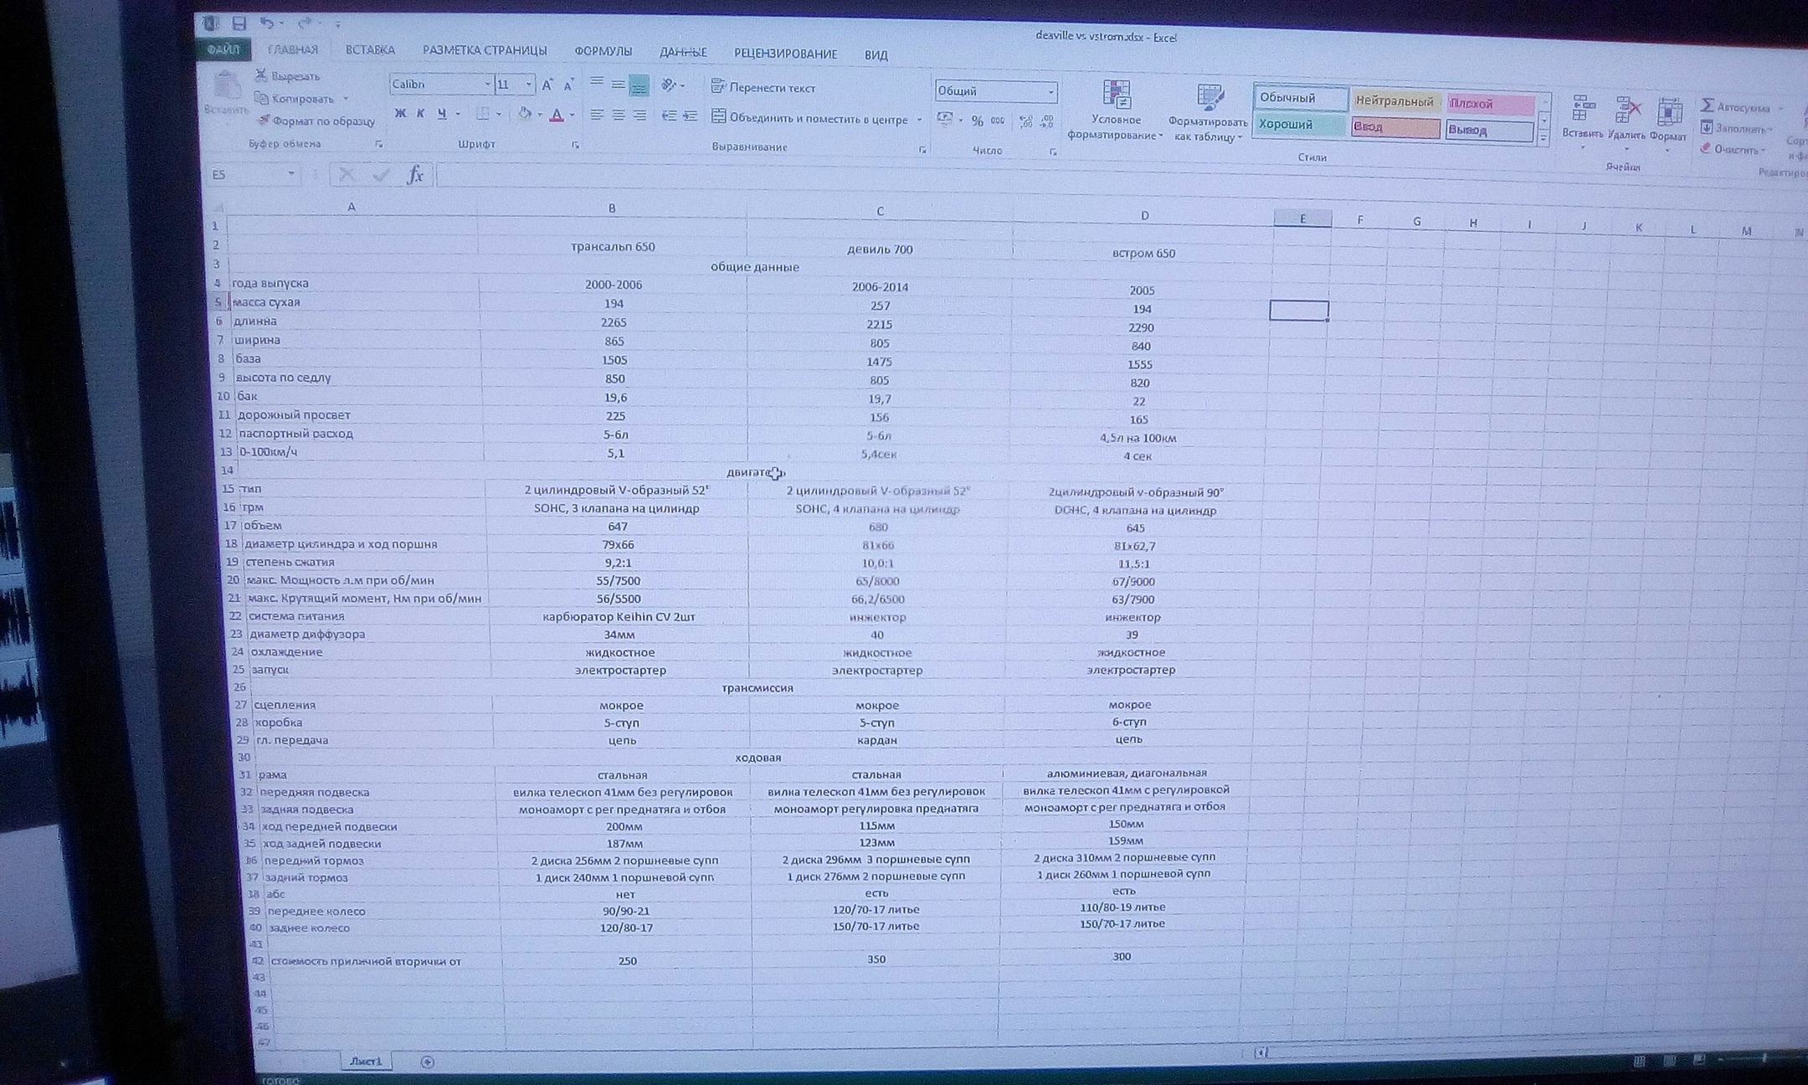This screenshot has height=1085, width=1808.
Task: Apply the Вывод cell style
Action: pyautogui.click(x=1490, y=131)
